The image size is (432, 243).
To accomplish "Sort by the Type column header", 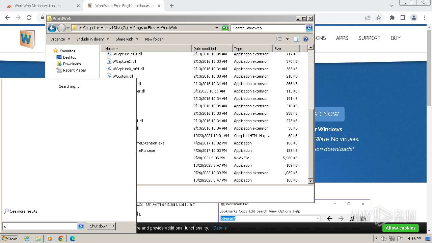I will tap(252, 49).
